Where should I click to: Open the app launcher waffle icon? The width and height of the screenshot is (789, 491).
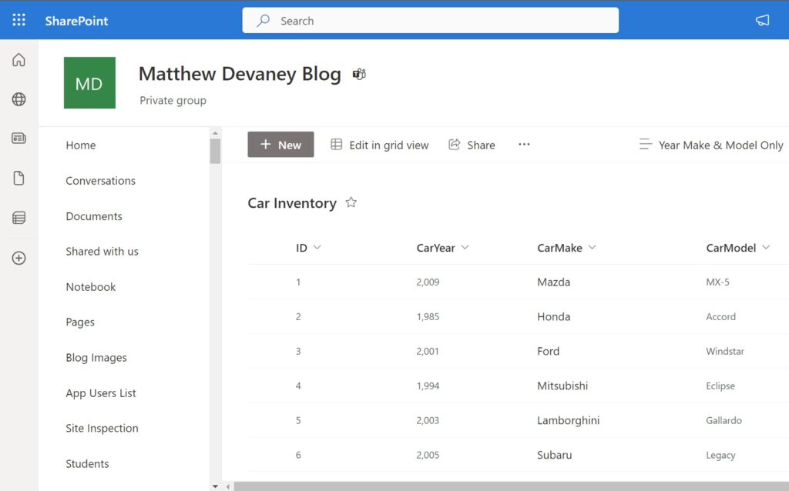point(18,20)
